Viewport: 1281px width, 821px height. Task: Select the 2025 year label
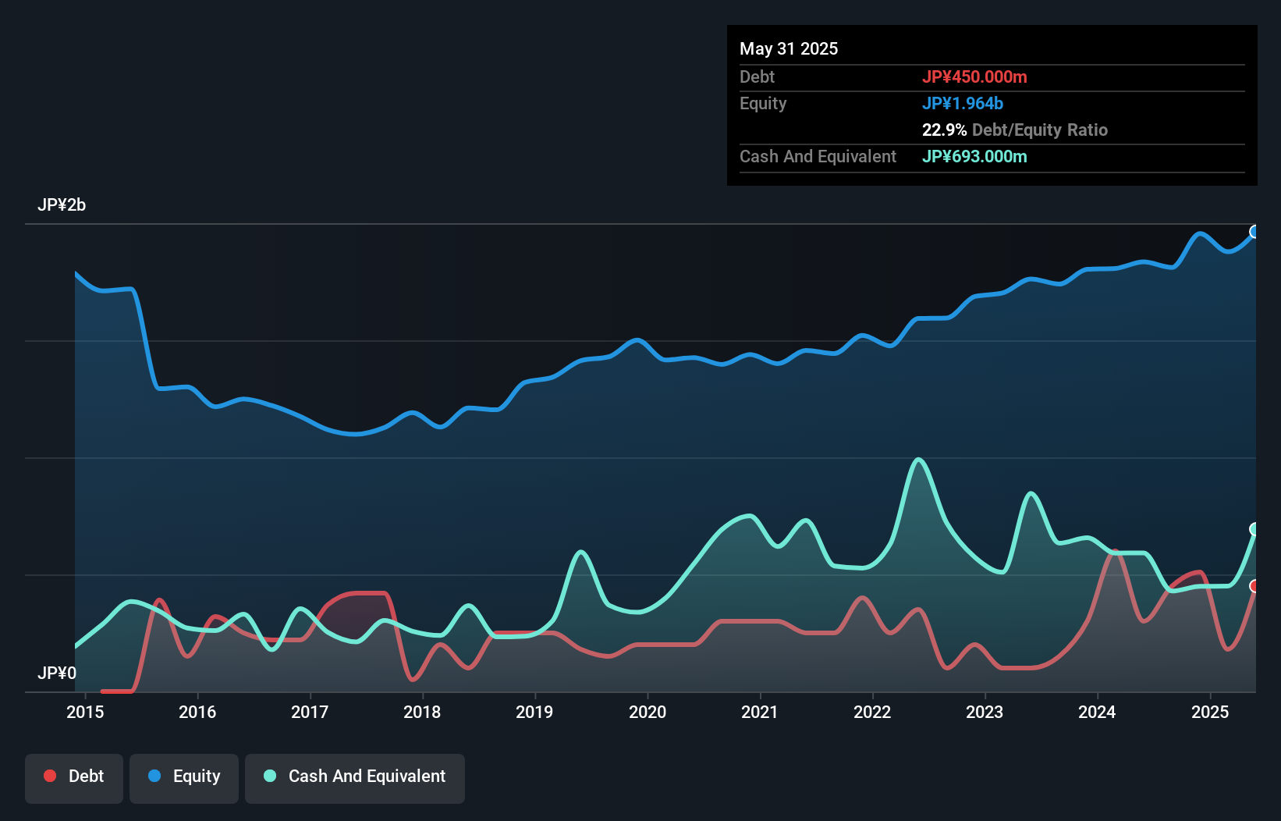tap(1210, 712)
